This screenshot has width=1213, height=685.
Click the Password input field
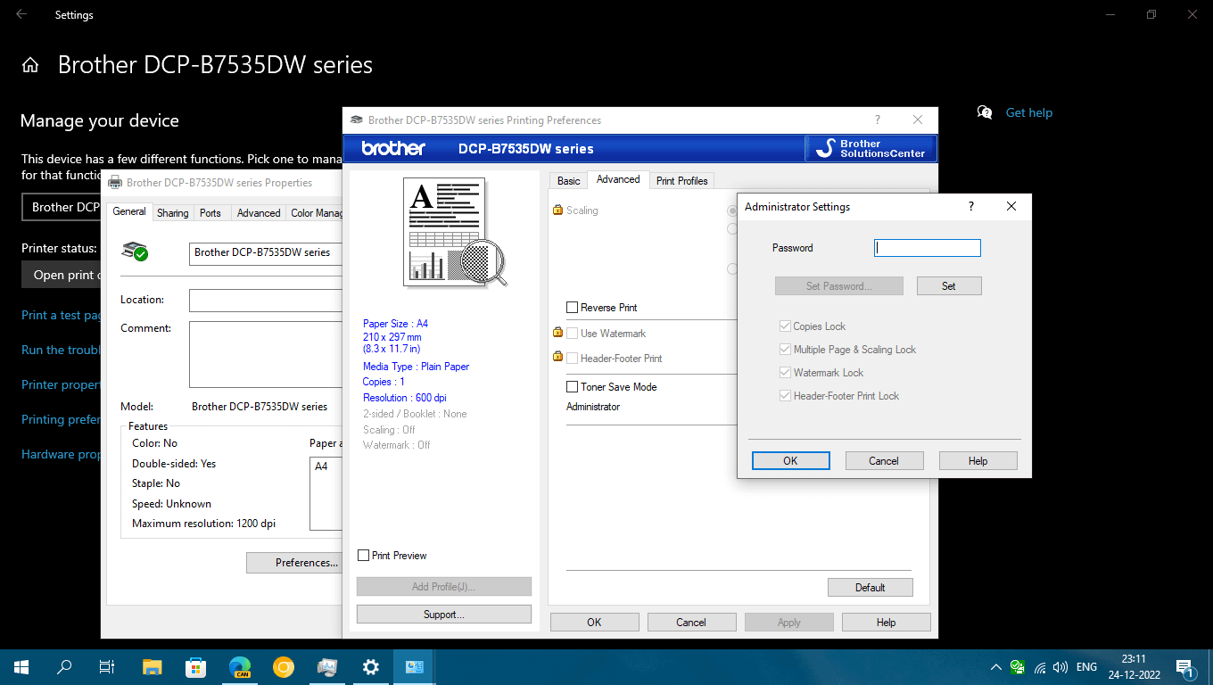[928, 248]
